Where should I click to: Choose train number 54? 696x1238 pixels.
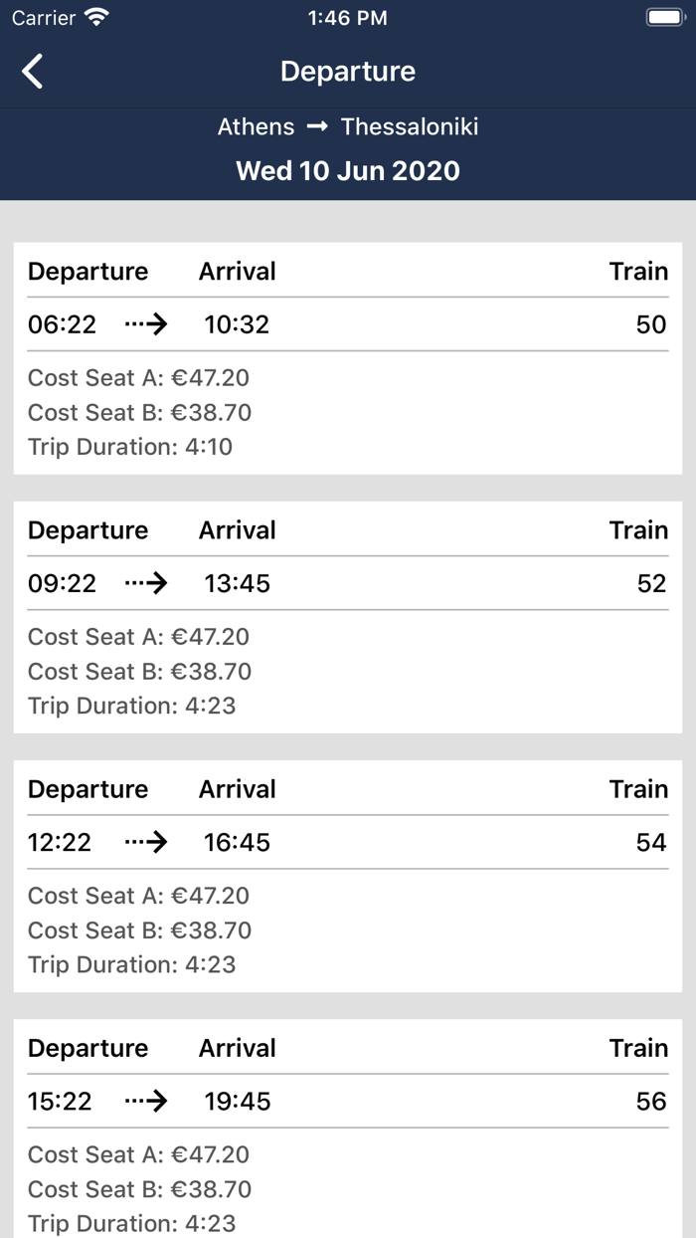click(x=650, y=842)
